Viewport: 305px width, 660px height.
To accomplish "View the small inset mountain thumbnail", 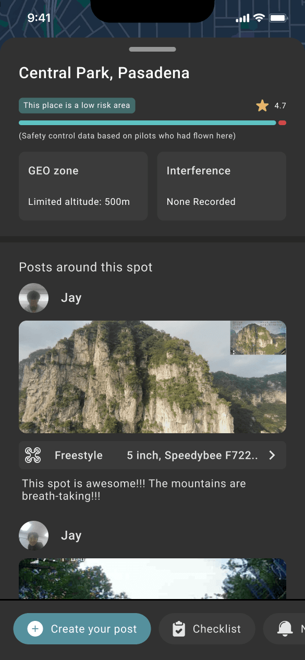I will pos(258,338).
